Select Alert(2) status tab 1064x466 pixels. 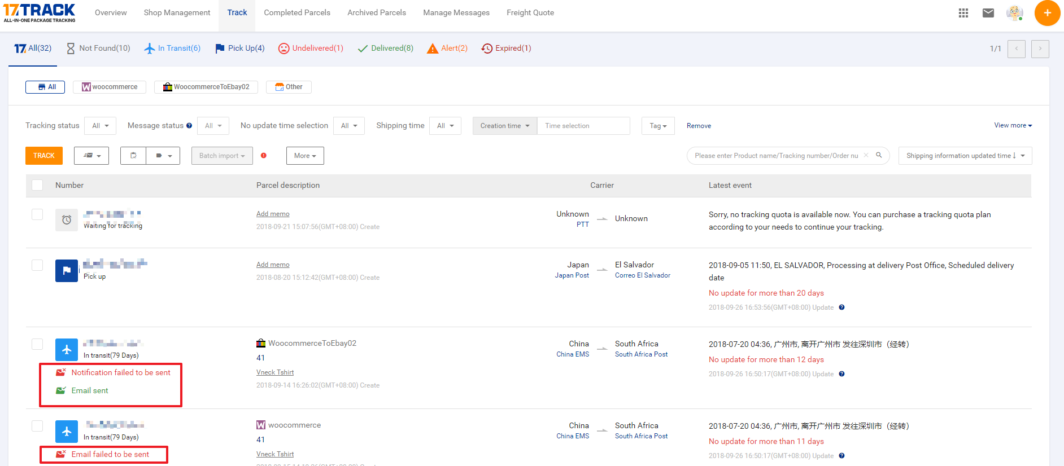(447, 49)
